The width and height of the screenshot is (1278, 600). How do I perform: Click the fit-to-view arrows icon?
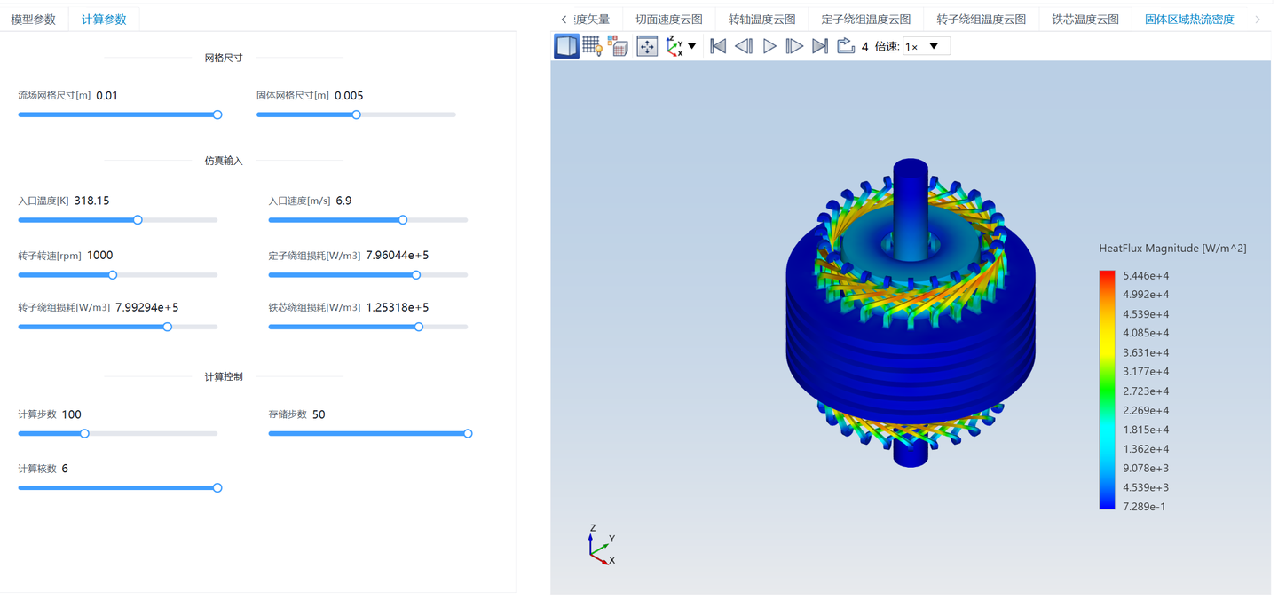pyautogui.click(x=647, y=46)
